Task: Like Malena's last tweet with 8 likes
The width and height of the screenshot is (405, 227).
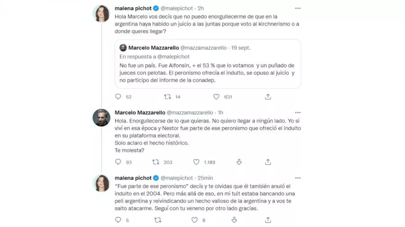Action: point(194,220)
